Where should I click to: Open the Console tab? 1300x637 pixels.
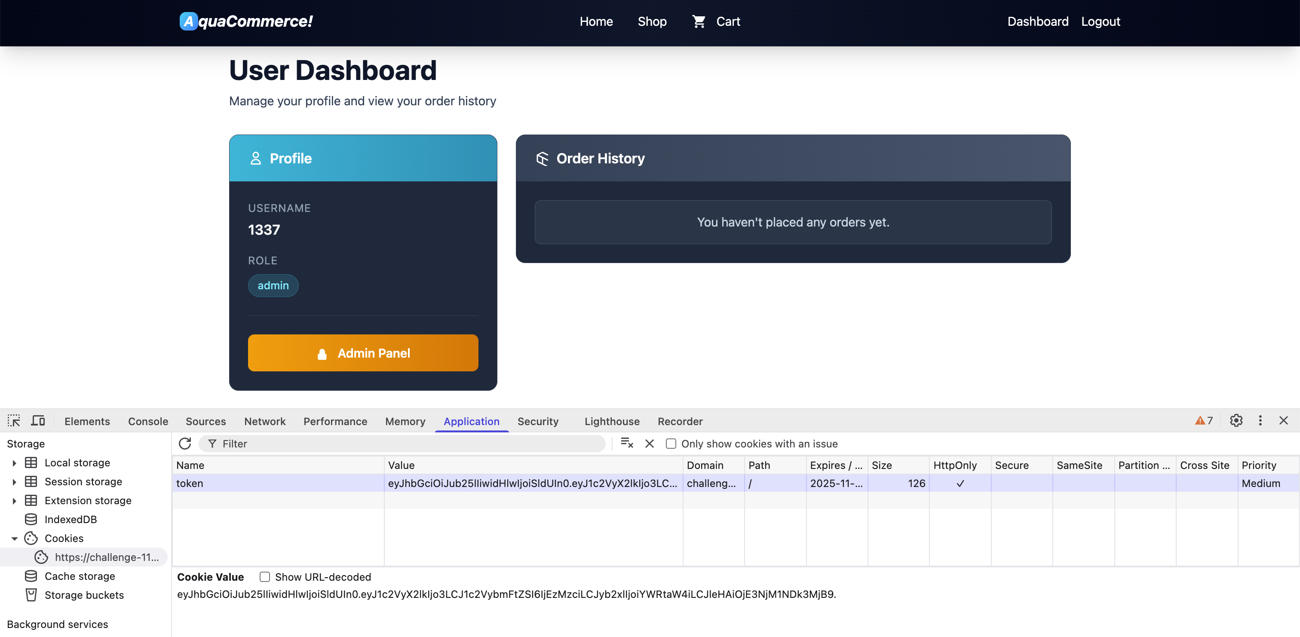[x=147, y=421]
